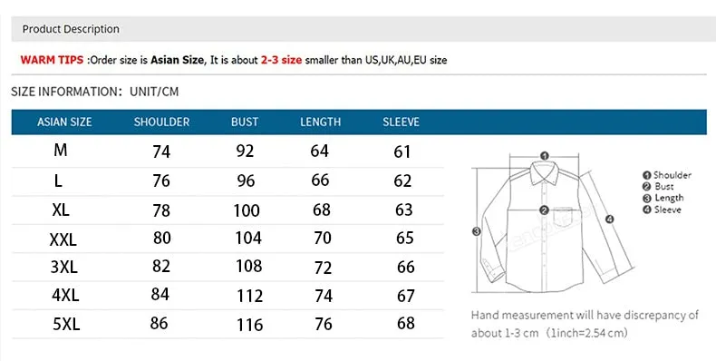The width and height of the screenshot is (716, 361).
Task: Click the SLEEVE column header
Action: coord(401,122)
